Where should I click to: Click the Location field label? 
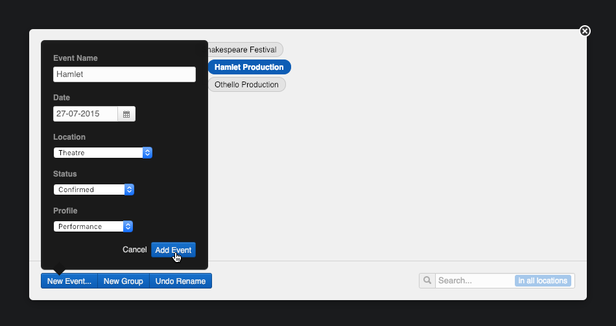[69, 137]
